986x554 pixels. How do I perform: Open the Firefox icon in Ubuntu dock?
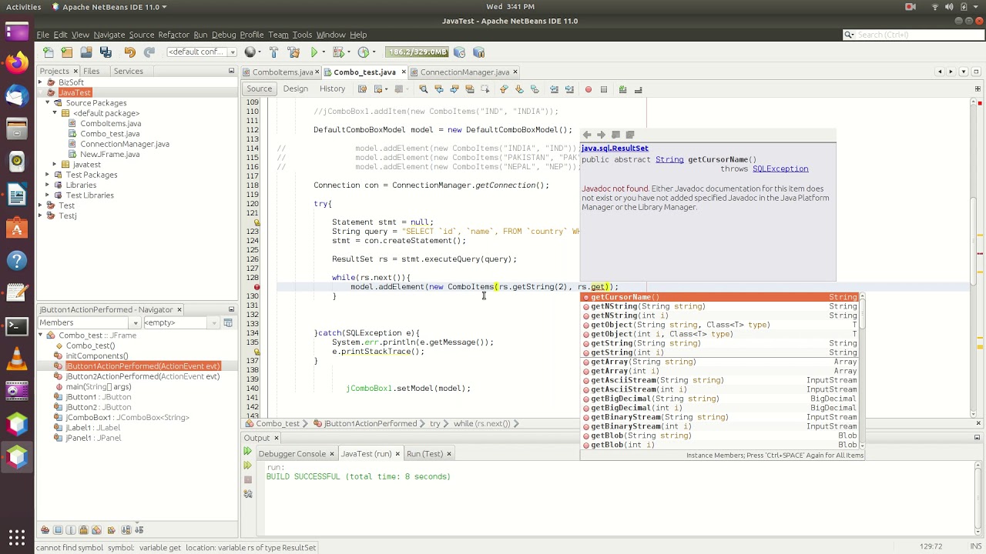coord(17,63)
